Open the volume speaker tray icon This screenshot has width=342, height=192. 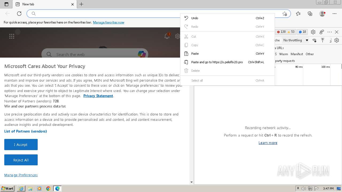304,189
